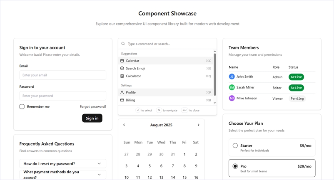Go to next month in calendar
This screenshot has width=334, height=180.
click(198, 125)
